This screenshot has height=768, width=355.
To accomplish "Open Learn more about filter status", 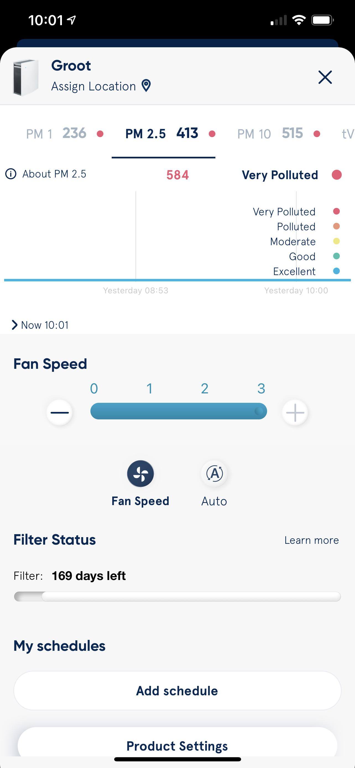I will pyautogui.click(x=312, y=540).
